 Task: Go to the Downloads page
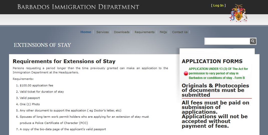(x=121, y=32)
